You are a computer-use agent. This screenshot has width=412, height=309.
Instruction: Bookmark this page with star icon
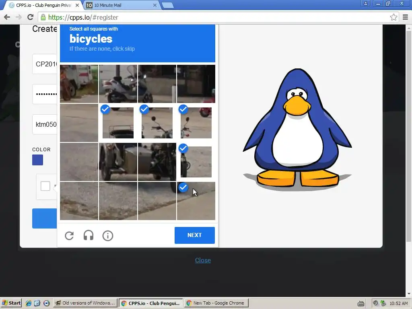point(393,17)
